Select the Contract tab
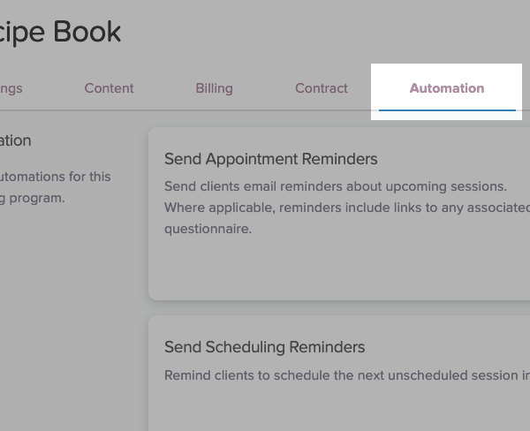Image resolution: width=530 pixels, height=431 pixels. (321, 88)
